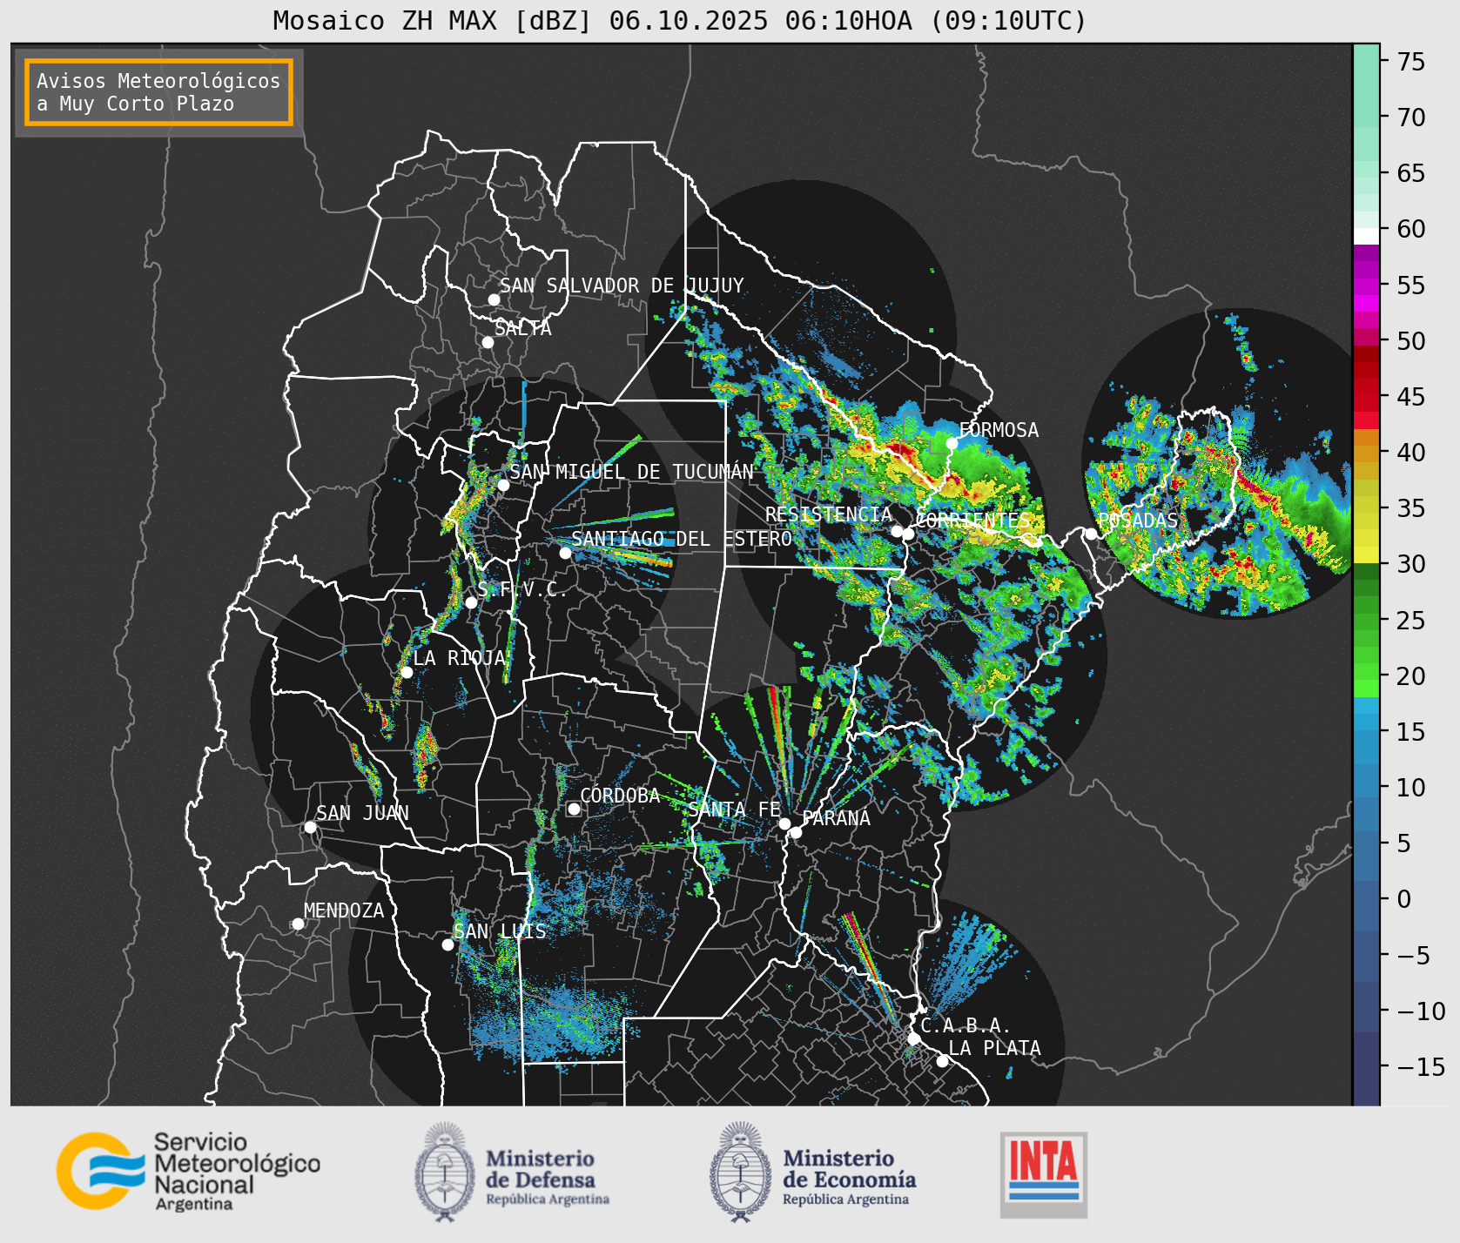Image resolution: width=1460 pixels, height=1243 pixels.
Task: Click the 0 value on the color scale
Action: [1404, 899]
